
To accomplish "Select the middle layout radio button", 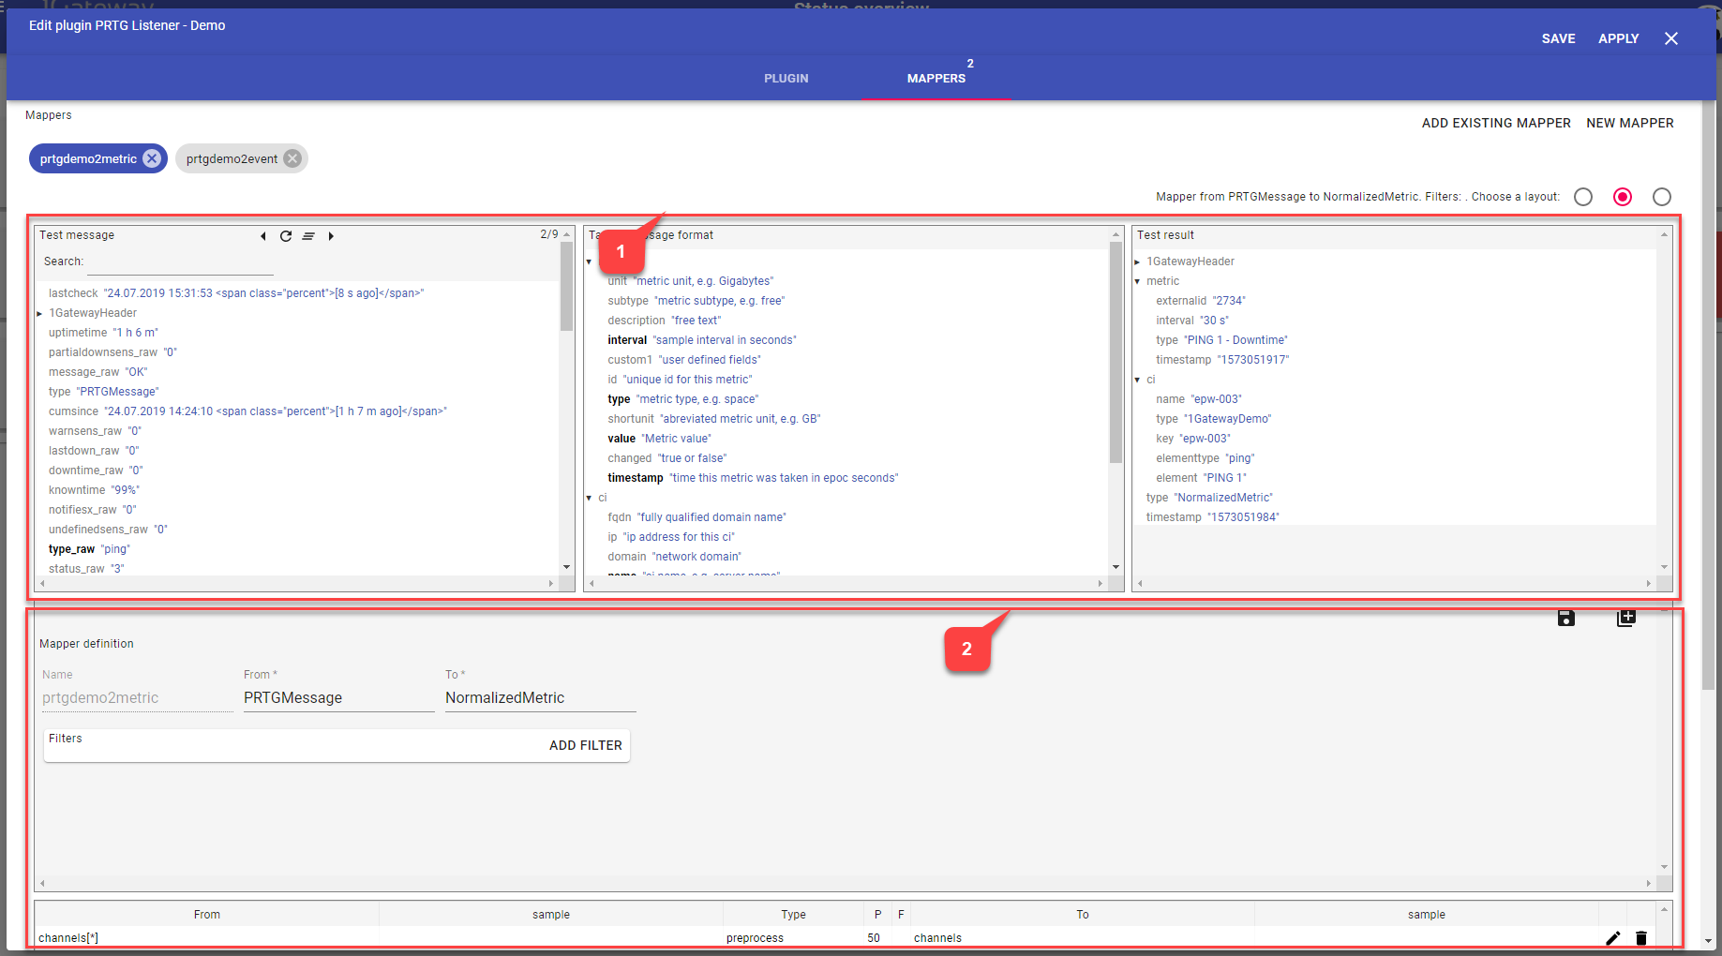I will pyautogui.click(x=1623, y=197).
